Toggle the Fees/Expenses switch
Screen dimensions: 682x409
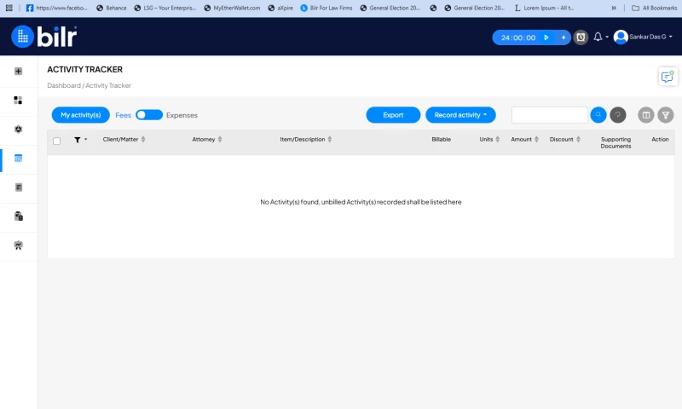coord(148,115)
